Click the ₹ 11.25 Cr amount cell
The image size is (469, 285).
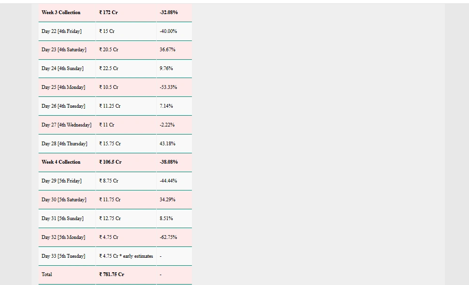click(110, 106)
